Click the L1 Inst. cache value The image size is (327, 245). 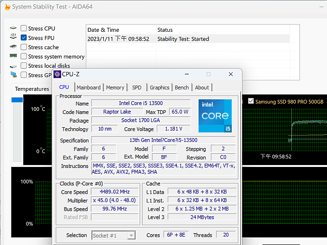click(202, 200)
